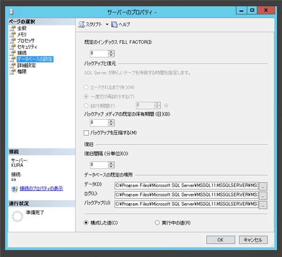This screenshot has width=282, height=257.
Task: Enable バックアップを圧縮する(M) checkbox
Action: (x=86, y=133)
